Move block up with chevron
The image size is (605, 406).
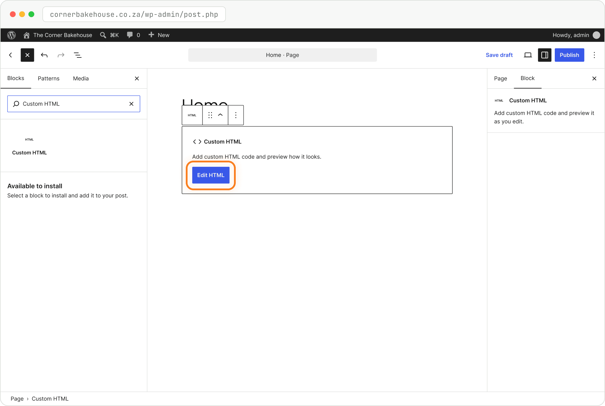coord(221,115)
